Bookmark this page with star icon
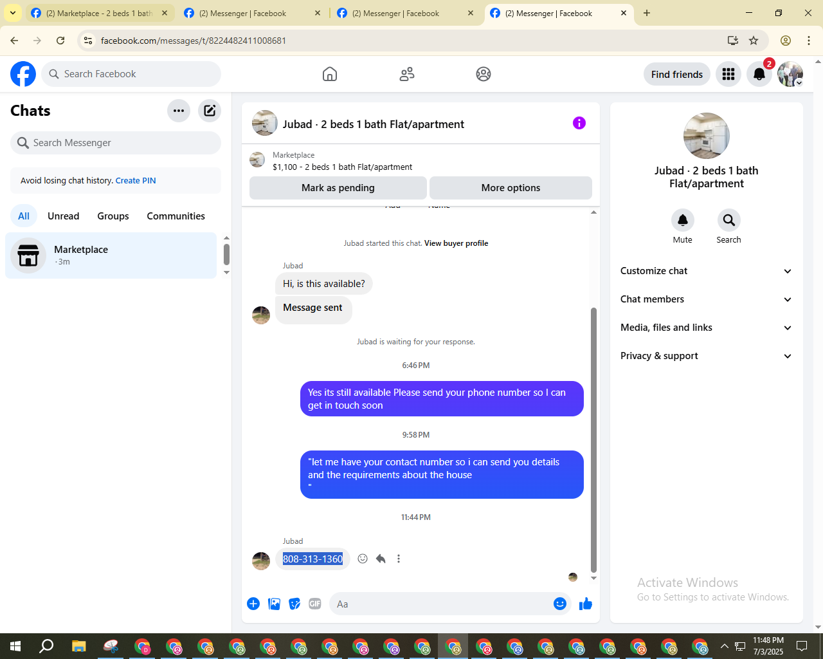This screenshot has height=659, width=823. (x=754, y=41)
